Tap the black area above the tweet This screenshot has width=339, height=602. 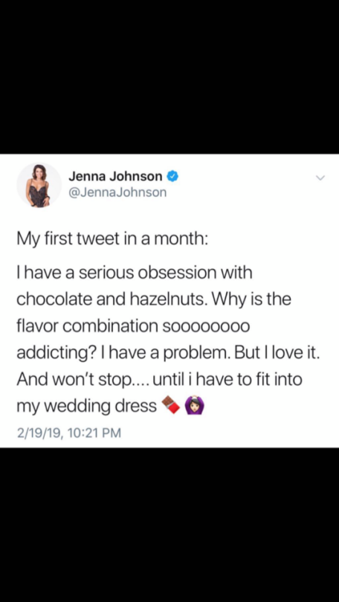pyautogui.click(x=169, y=77)
